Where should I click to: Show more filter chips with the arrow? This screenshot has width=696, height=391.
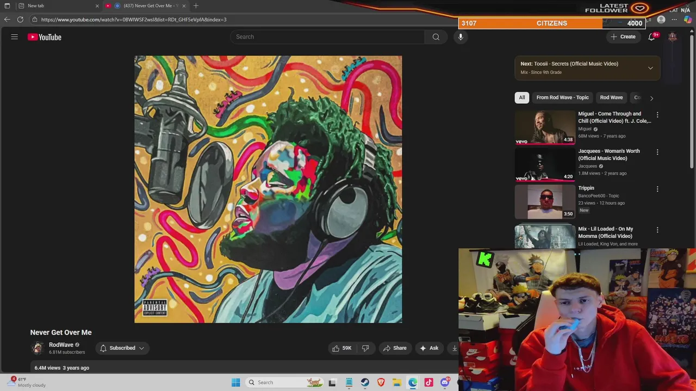pyautogui.click(x=651, y=98)
